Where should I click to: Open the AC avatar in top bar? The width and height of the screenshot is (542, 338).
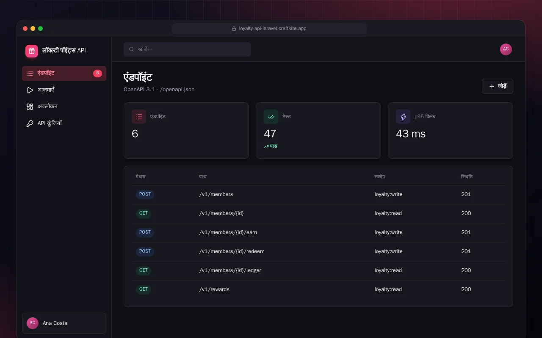point(506,49)
